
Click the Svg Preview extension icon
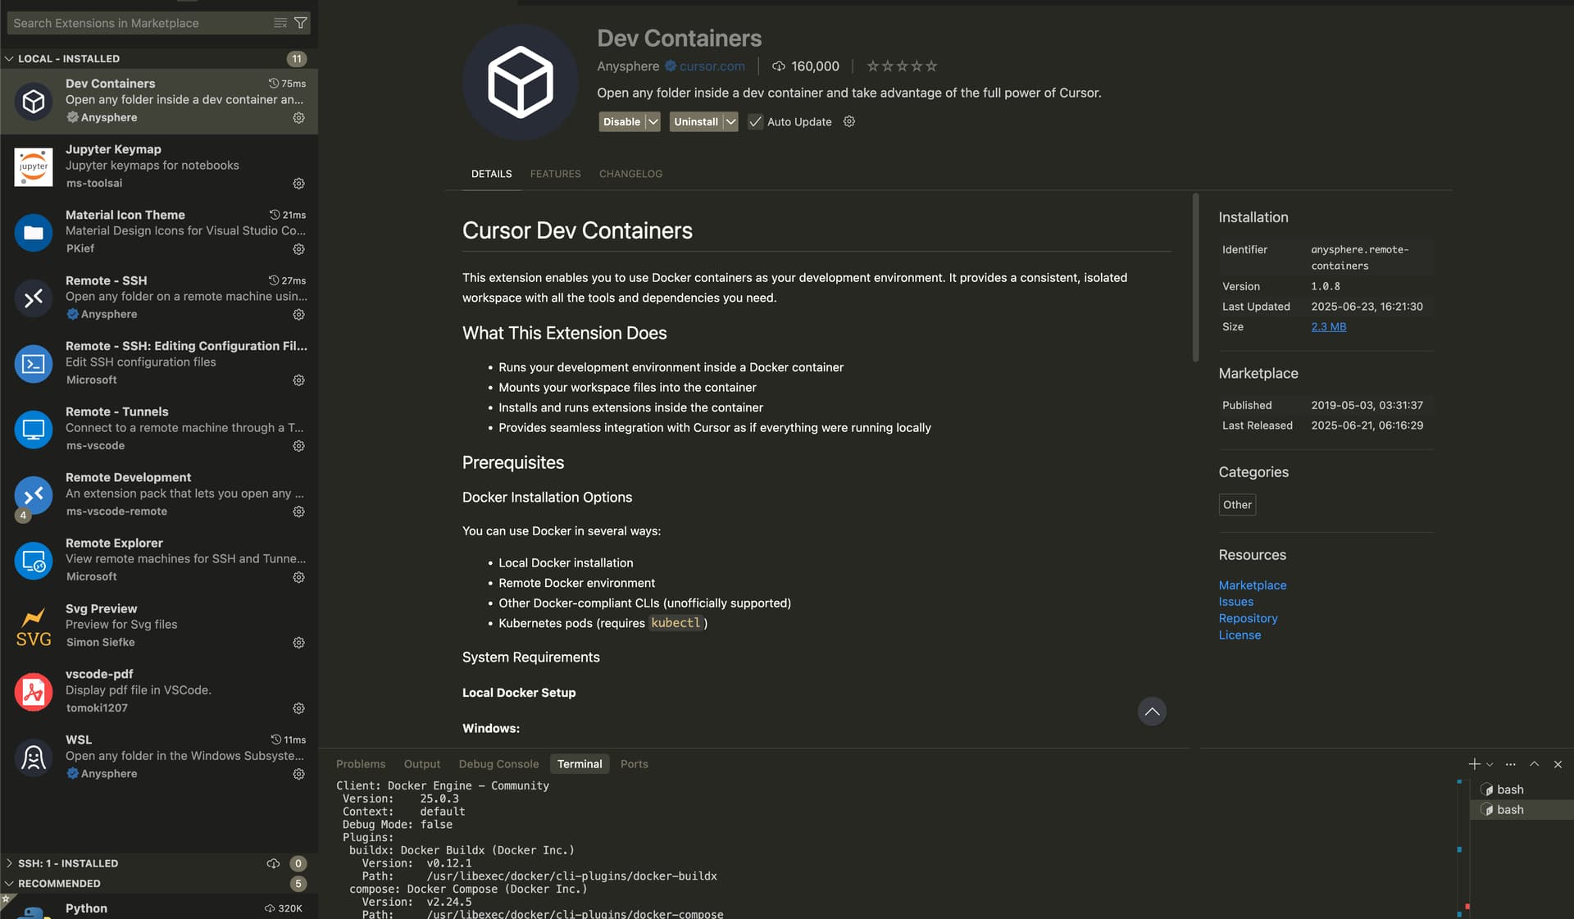(x=34, y=626)
